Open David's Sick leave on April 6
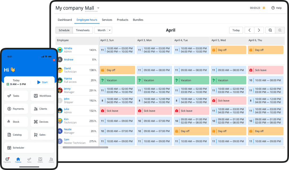289x170 pixels. [266, 70]
